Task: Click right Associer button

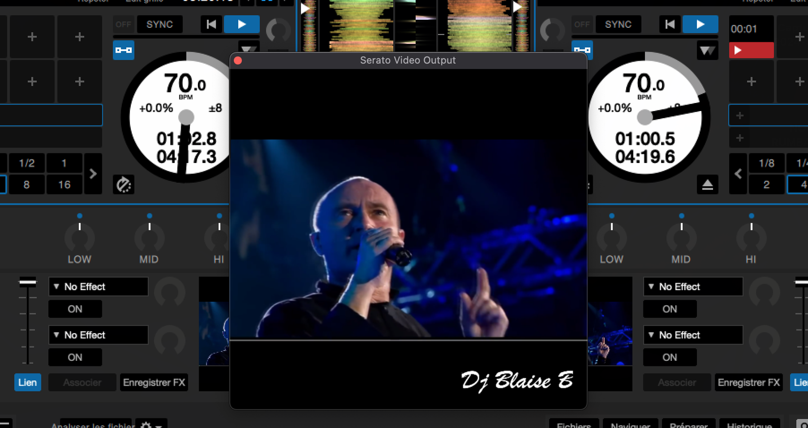Action: coord(677,383)
